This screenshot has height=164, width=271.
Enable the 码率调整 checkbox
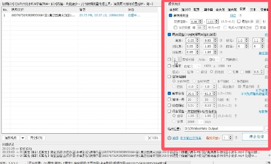(x=169, y=111)
